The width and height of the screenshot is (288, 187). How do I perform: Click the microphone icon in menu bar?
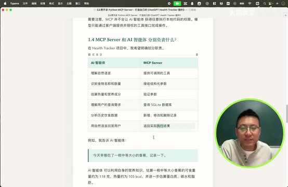pos(192,3)
